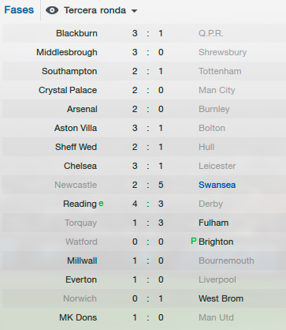286x330 pixels.
Task: Open West Brom team page
Action: pos(221,298)
